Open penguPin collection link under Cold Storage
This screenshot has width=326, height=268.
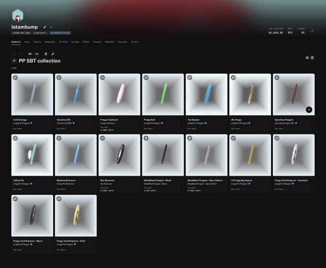(22, 123)
